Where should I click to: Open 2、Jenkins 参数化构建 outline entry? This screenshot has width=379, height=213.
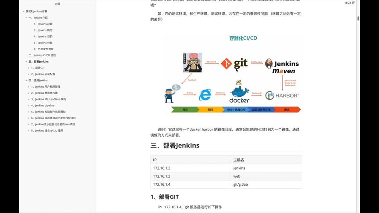pyautogui.click(x=44, y=93)
